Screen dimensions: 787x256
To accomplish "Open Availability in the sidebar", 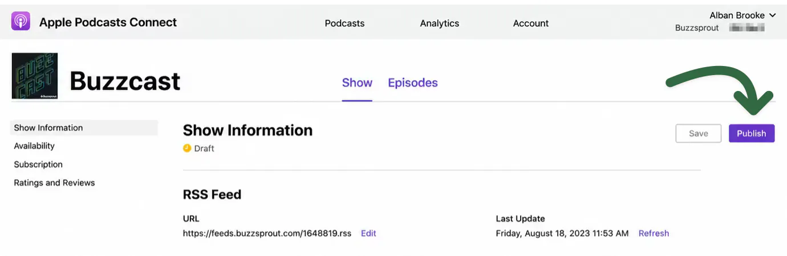I will pyautogui.click(x=34, y=146).
